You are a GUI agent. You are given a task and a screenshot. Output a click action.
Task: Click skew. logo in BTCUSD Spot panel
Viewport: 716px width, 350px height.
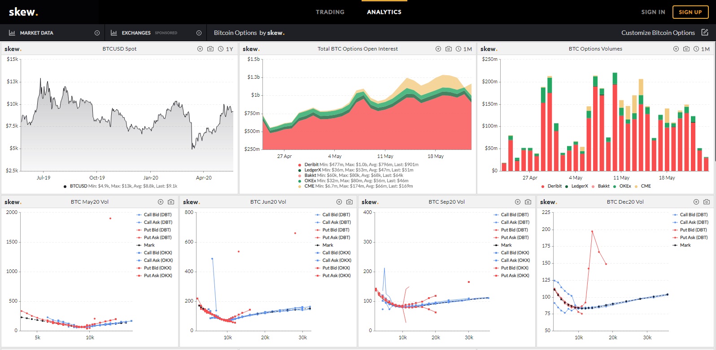(13, 49)
